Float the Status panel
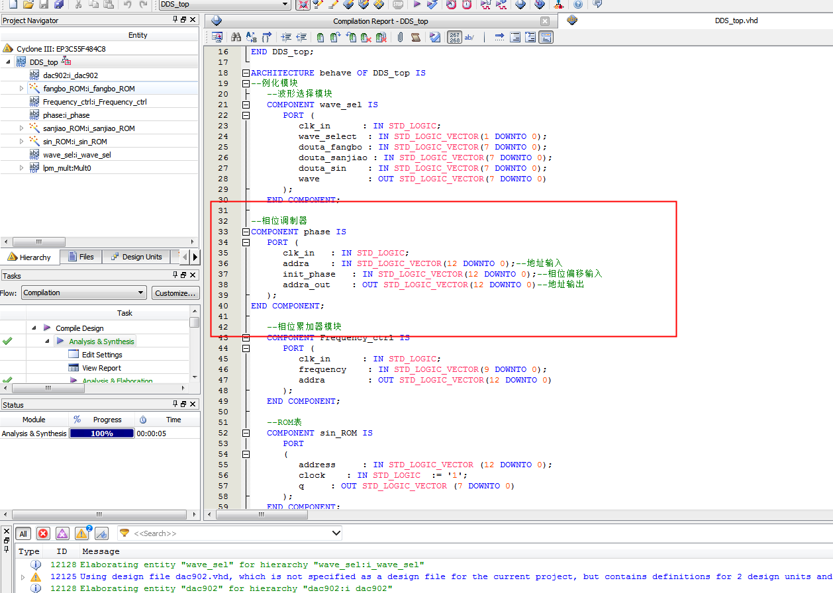The width and height of the screenshot is (833, 593). pos(184,404)
